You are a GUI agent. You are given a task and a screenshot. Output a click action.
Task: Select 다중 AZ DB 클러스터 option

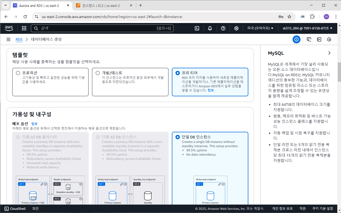[x=18, y=137]
